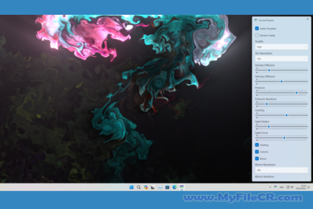Viewport: 313px width, 209px height.
Task: Open the Sim Resolution dropdown
Action: click(281, 59)
